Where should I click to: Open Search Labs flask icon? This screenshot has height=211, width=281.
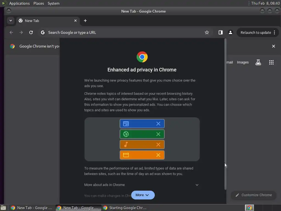coord(258,62)
